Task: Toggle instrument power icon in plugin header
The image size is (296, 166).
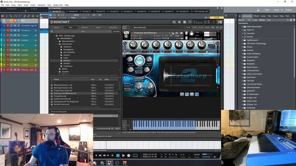Action: point(50,15)
